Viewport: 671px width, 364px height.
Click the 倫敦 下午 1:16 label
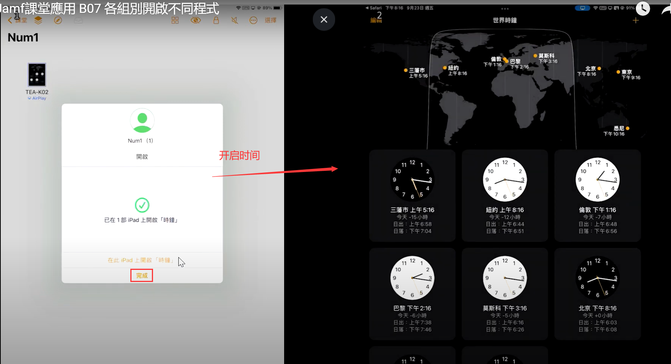(x=597, y=210)
